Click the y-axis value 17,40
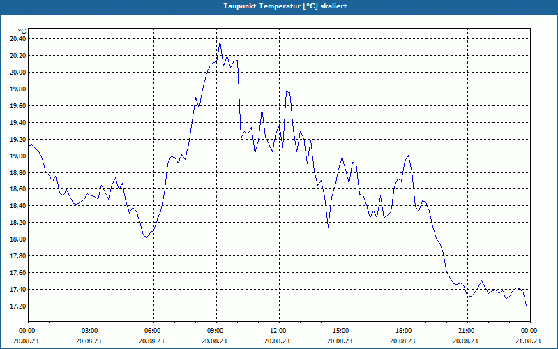Screen dimensions: 558x349 [17, 290]
